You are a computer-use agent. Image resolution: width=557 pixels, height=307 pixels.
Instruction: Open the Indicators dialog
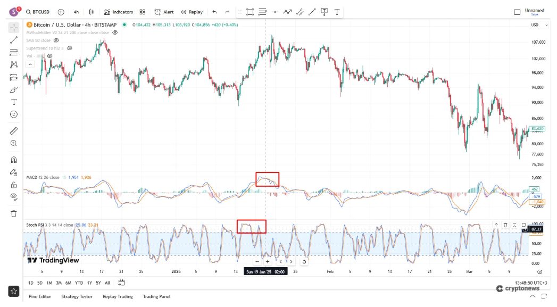click(118, 12)
